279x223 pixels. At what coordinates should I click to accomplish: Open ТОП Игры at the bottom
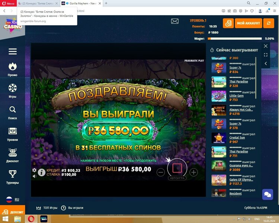point(47,208)
